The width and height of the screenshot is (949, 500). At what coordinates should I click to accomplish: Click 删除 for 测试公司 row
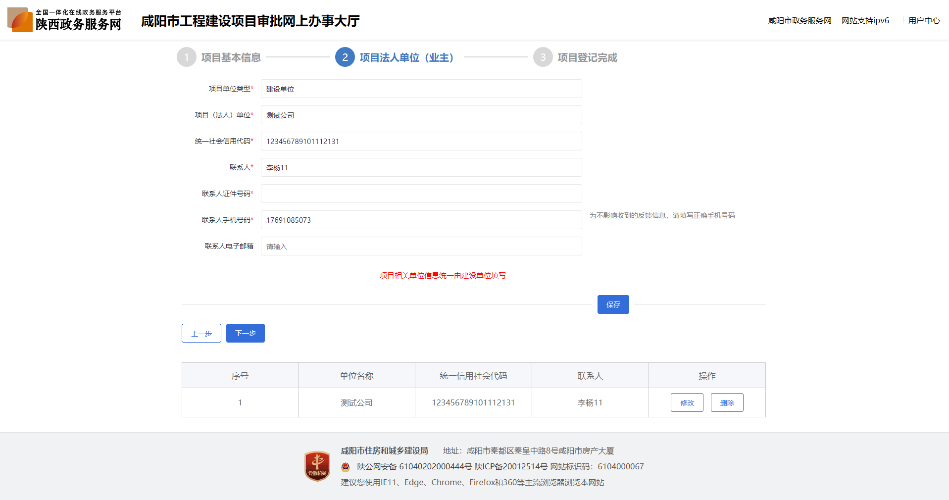[727, 403]
